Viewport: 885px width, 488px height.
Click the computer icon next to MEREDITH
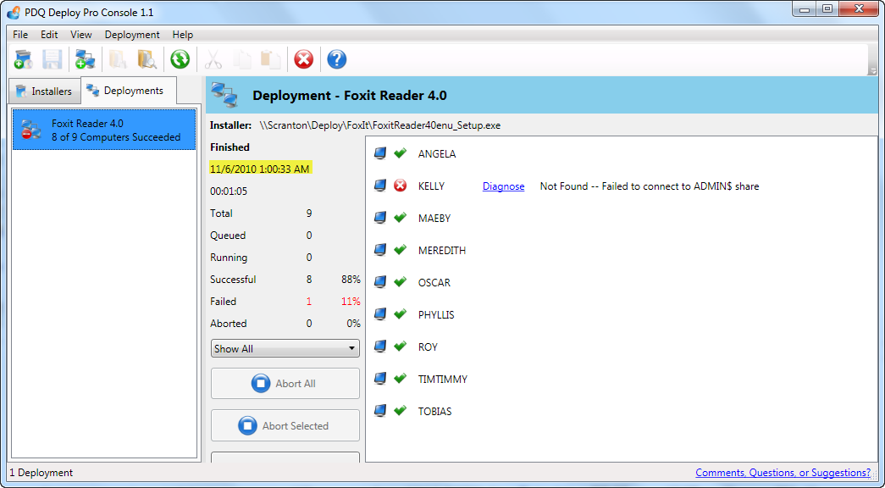380,250
